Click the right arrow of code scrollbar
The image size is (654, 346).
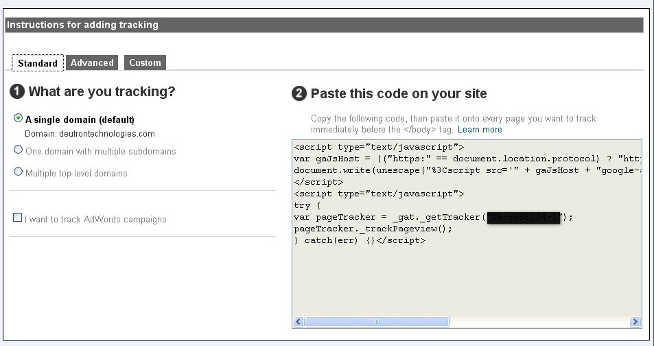click(635, 322)
